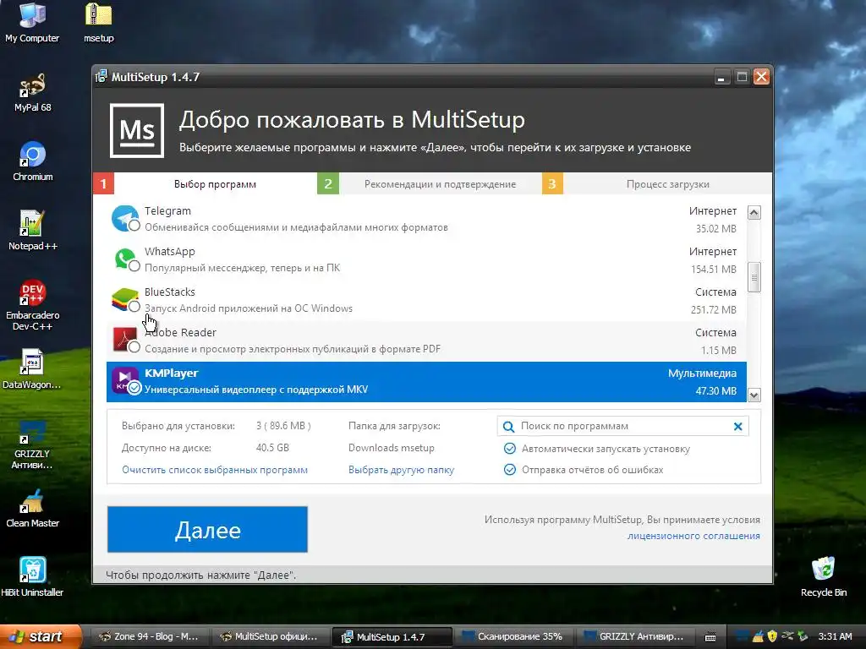Clear search with the blue X icon
Screen dimensions: 866x649
(737, 426)
